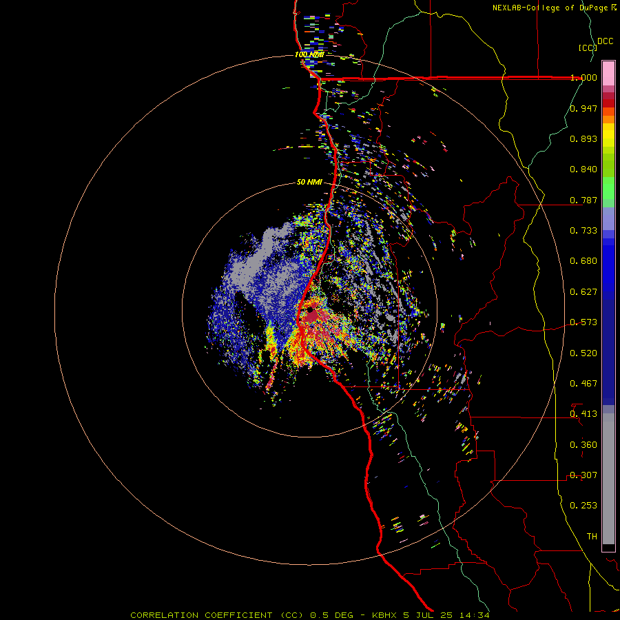620x620 pixels.
Task: Click the 50 NMI range ring label
Action: (309, 182)
